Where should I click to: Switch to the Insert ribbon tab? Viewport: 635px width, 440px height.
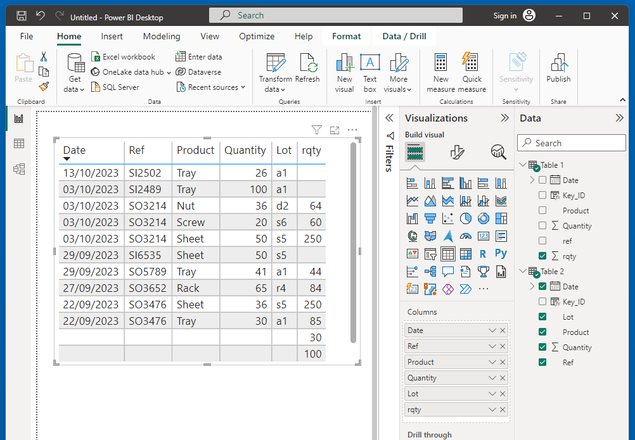pos(112,36)
